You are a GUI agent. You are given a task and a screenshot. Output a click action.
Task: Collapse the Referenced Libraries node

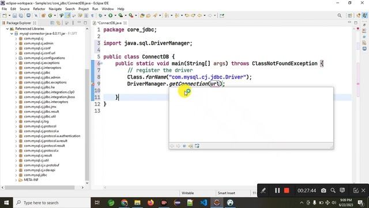coord(7,29)
